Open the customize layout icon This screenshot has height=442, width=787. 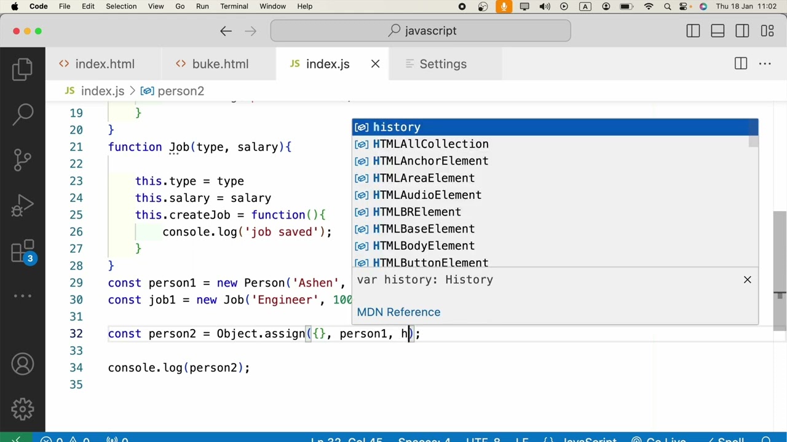(x=767, y=31)
